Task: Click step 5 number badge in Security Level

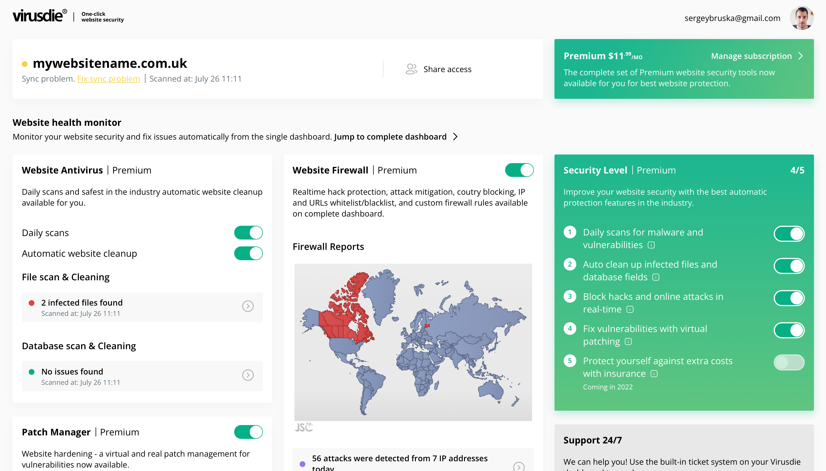Action: pyautogui.click(x=570, y=361)
